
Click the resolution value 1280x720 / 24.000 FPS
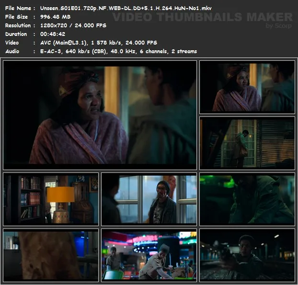pos(73,25)
